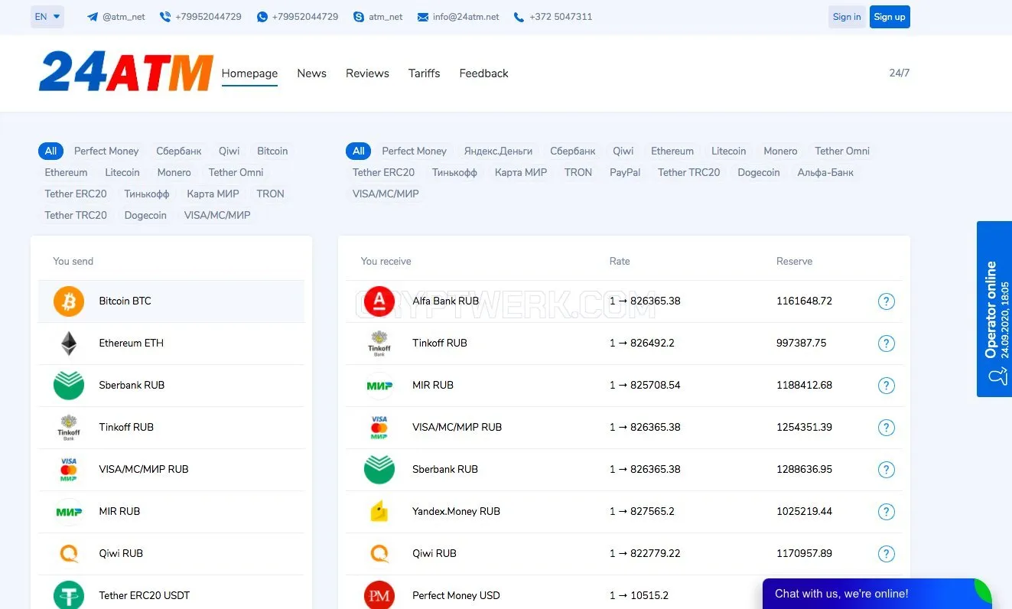Viewport: 1012px width, 609px height.
Task: Open info help icon for Qiwi RUB row
Action: 887,554
